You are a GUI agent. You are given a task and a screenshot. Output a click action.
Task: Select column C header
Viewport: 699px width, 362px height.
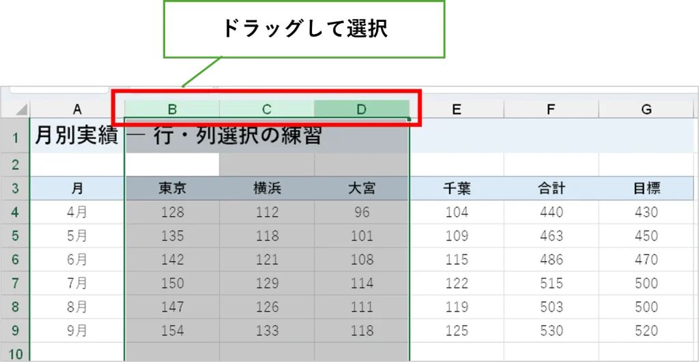[x=267, y=109]
